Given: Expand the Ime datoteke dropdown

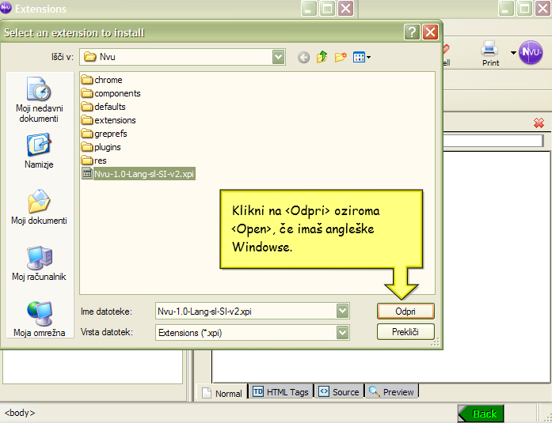Looking at the screenshot, I should point(341,312).
